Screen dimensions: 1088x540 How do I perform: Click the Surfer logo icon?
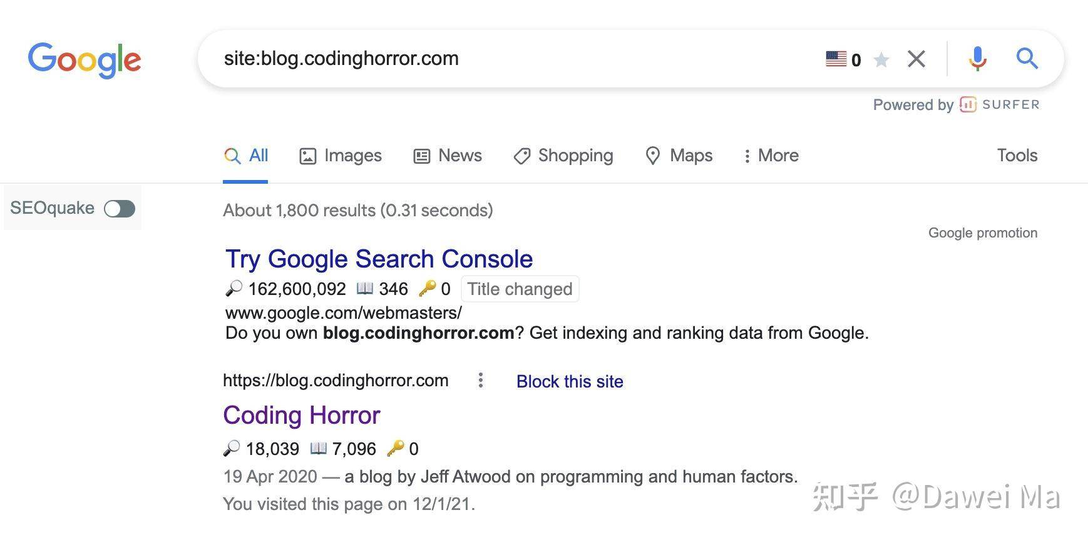point(968,104)
